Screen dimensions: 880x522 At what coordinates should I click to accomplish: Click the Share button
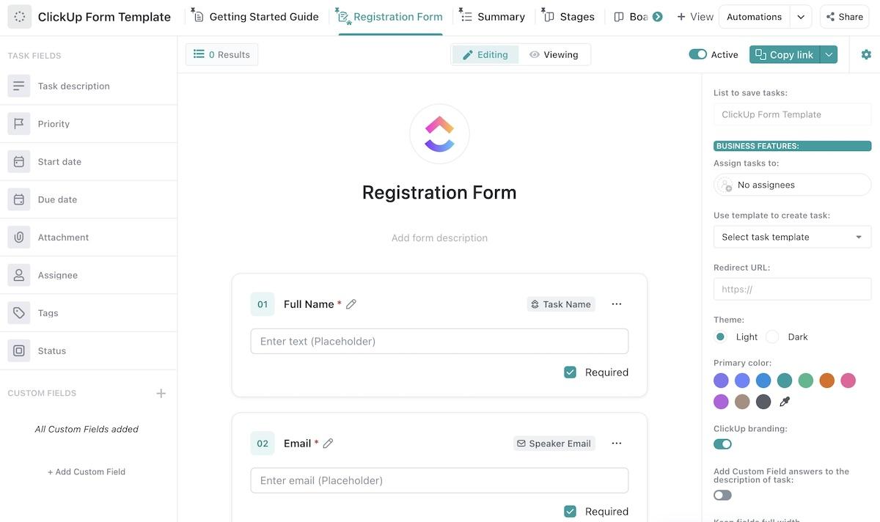(845, 17)
